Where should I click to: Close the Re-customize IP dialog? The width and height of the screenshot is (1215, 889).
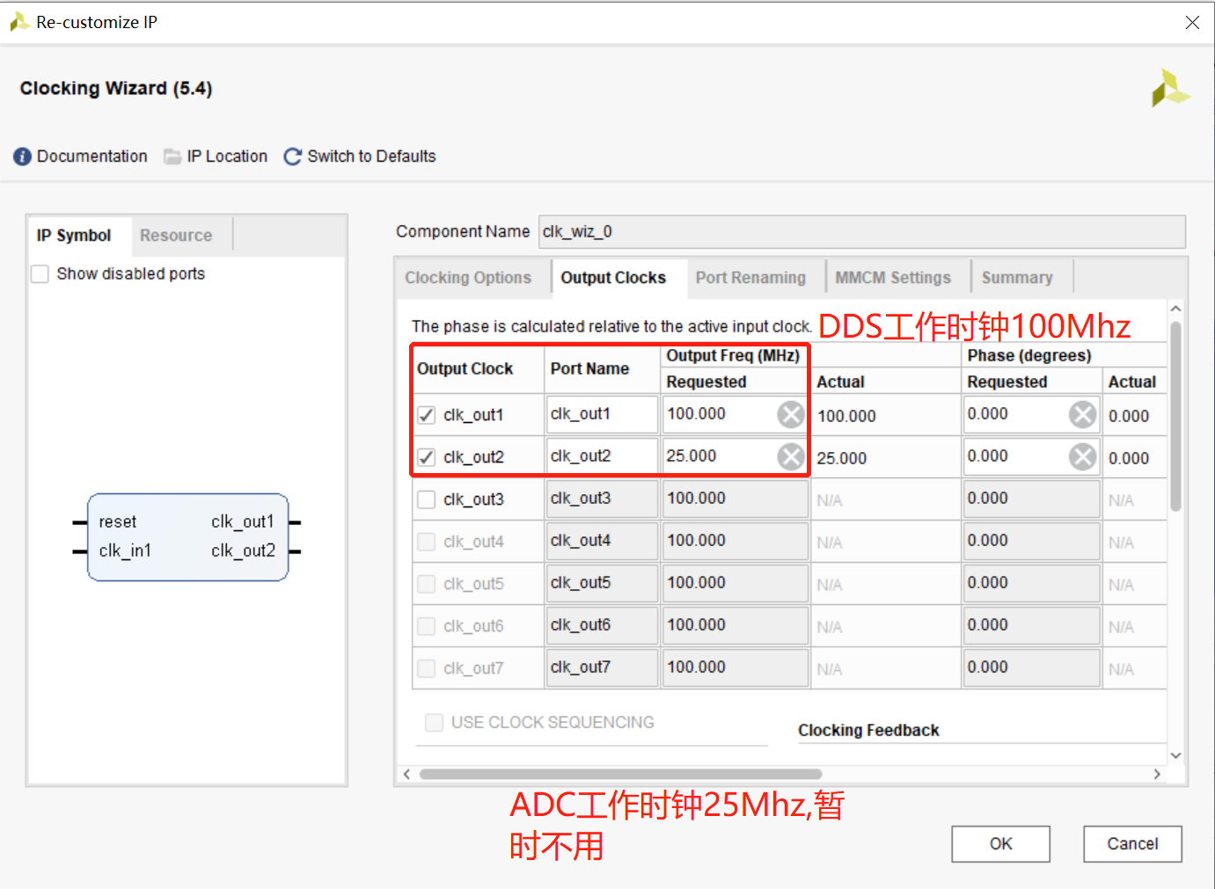1192,23
